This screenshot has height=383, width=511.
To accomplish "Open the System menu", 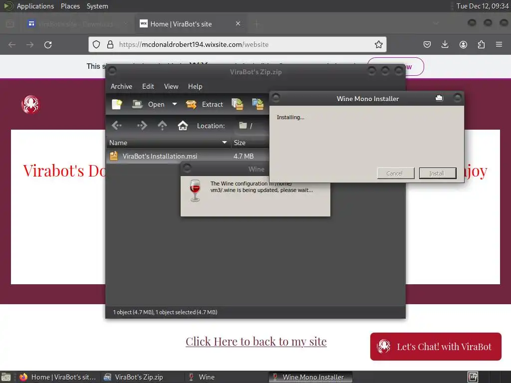I will pyautogui.click(x=97, y=6).
